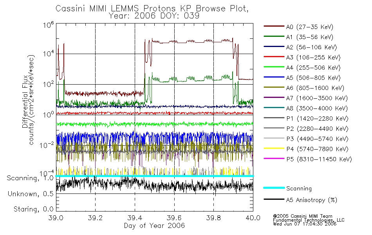This screenshot has height=235, width=372.
Task: Click the Fundamental Technologies, LLC credit text
Action: [309, 220]
